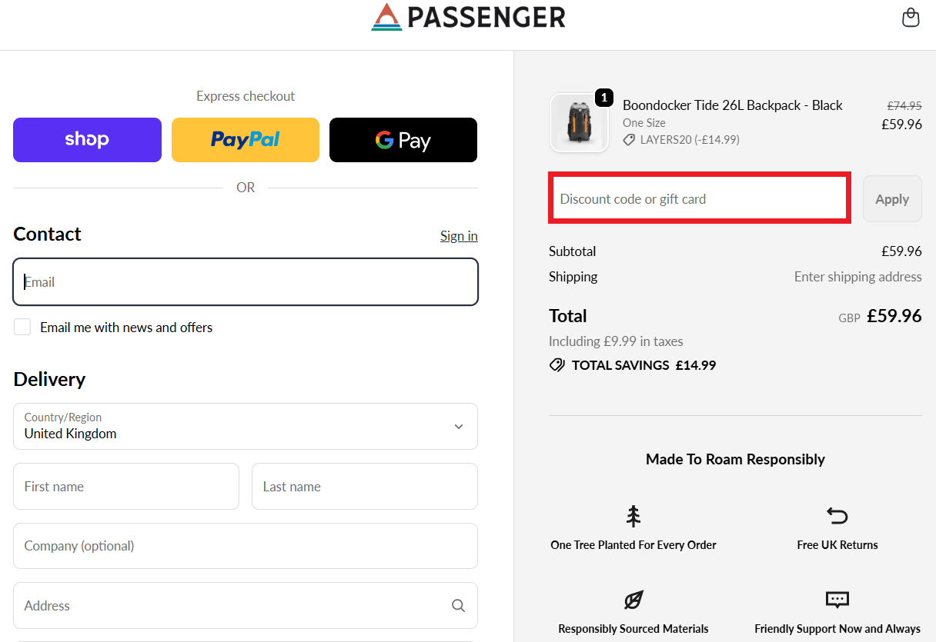
Task: Check out with Google Pay
Action: [403, 140]
